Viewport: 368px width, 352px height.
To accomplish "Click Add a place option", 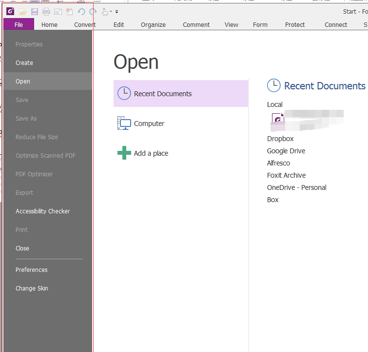I will (x=151, y=153).
